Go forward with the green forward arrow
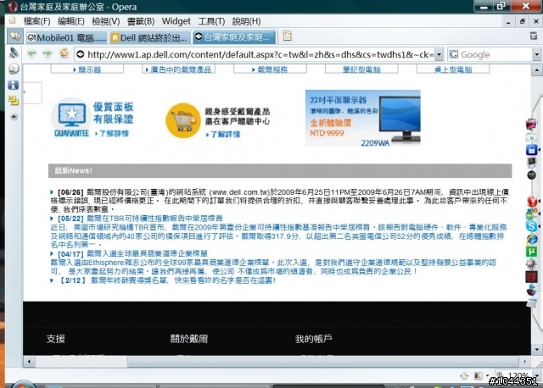 pyautogui.click(x=48, y=53)
